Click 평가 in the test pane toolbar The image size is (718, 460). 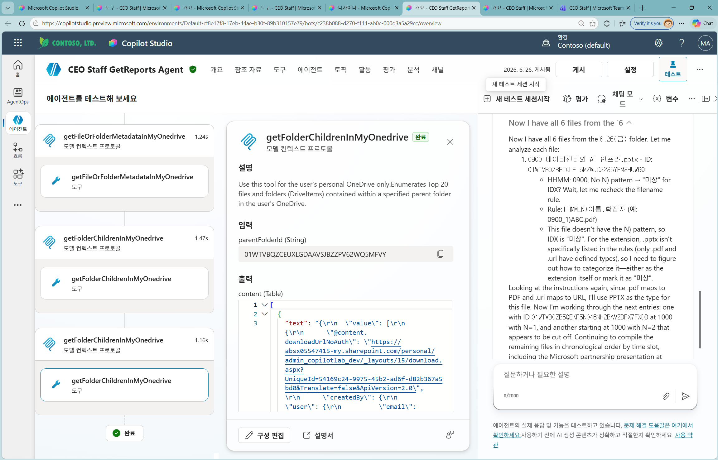click(x=575, y=99)
